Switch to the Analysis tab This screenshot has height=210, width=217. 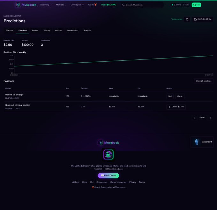[x=87, y=30]
